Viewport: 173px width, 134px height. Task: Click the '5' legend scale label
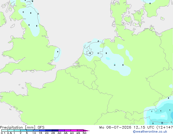[x=27, y=133]
